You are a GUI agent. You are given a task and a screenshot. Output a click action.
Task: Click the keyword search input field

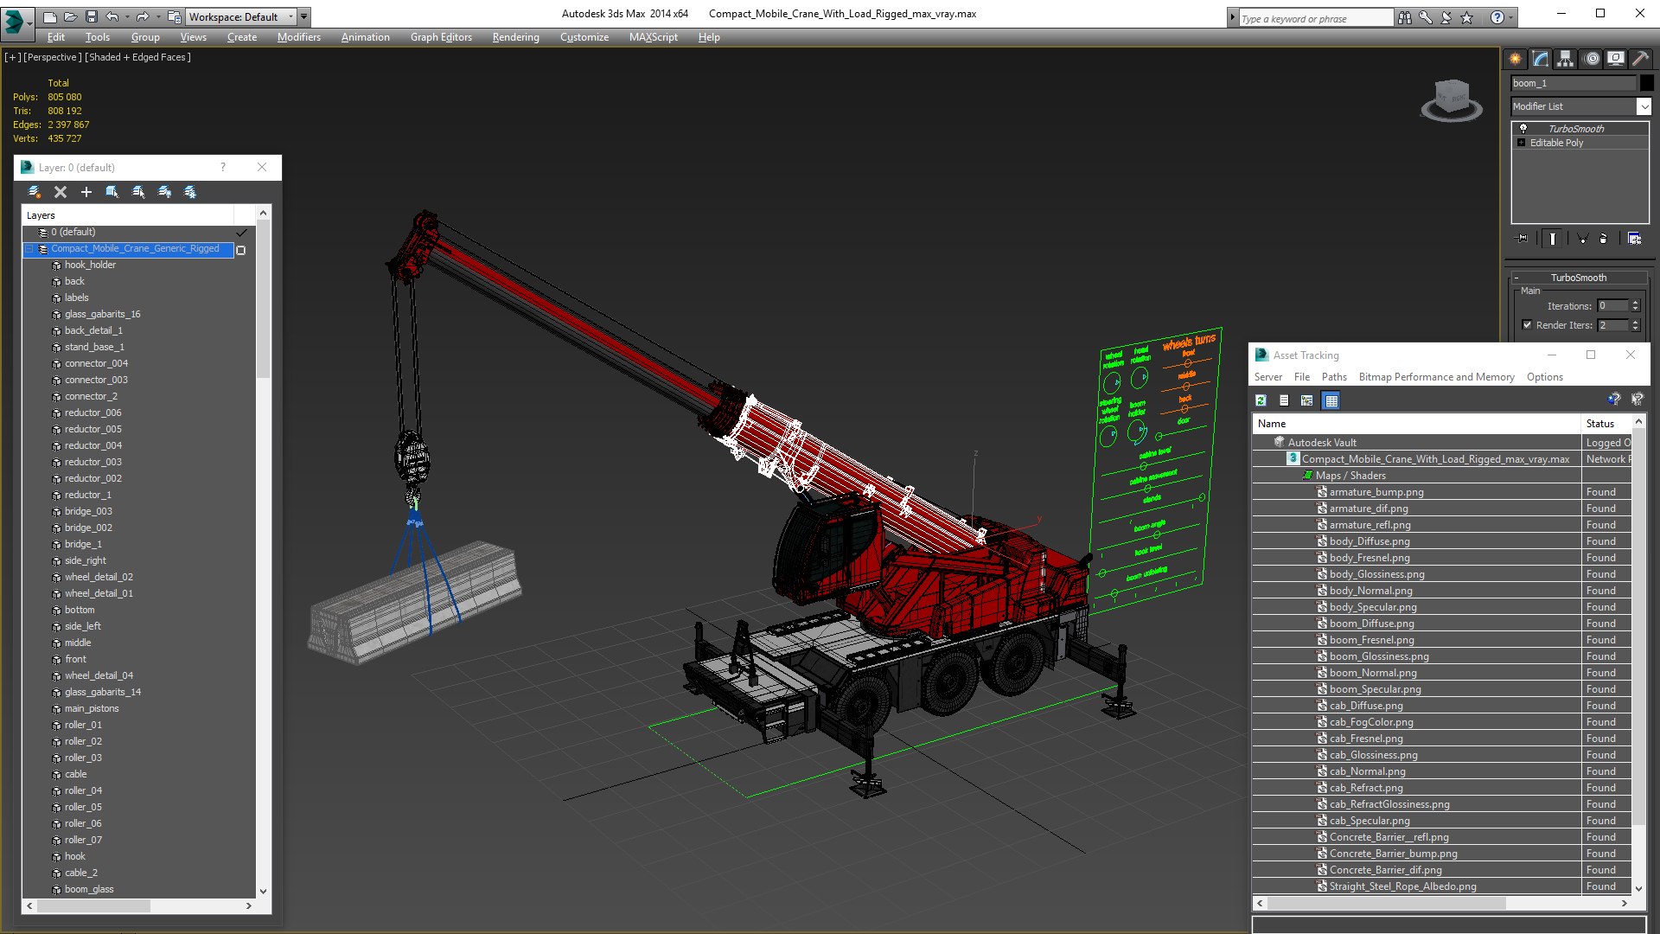pyautogui.click(x=1317, y=18)
